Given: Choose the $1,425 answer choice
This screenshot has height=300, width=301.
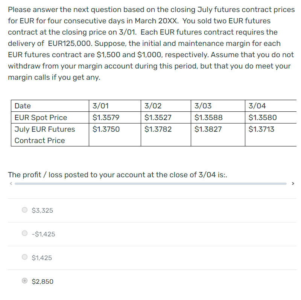Looking at the screenshot, I should click(x=24, y=257).
